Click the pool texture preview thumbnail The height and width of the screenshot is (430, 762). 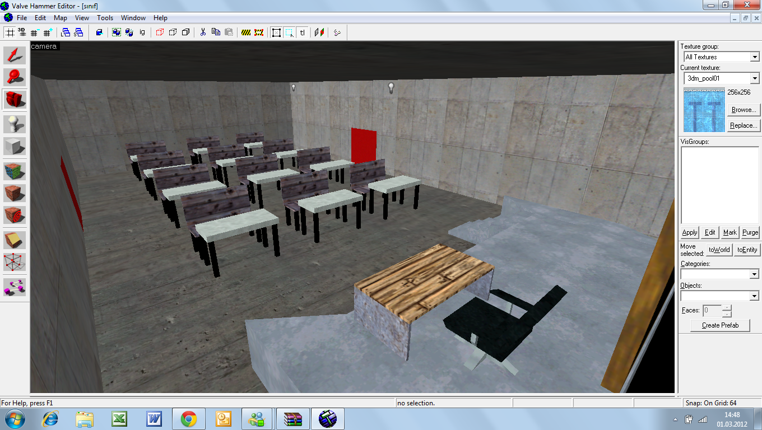pos(704,110)
